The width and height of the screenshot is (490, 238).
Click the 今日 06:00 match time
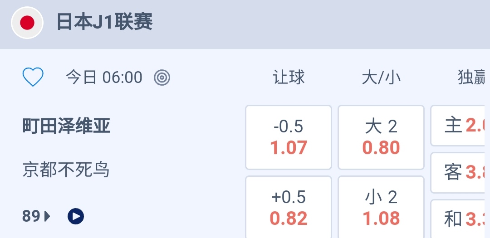[x=104, y=78]
